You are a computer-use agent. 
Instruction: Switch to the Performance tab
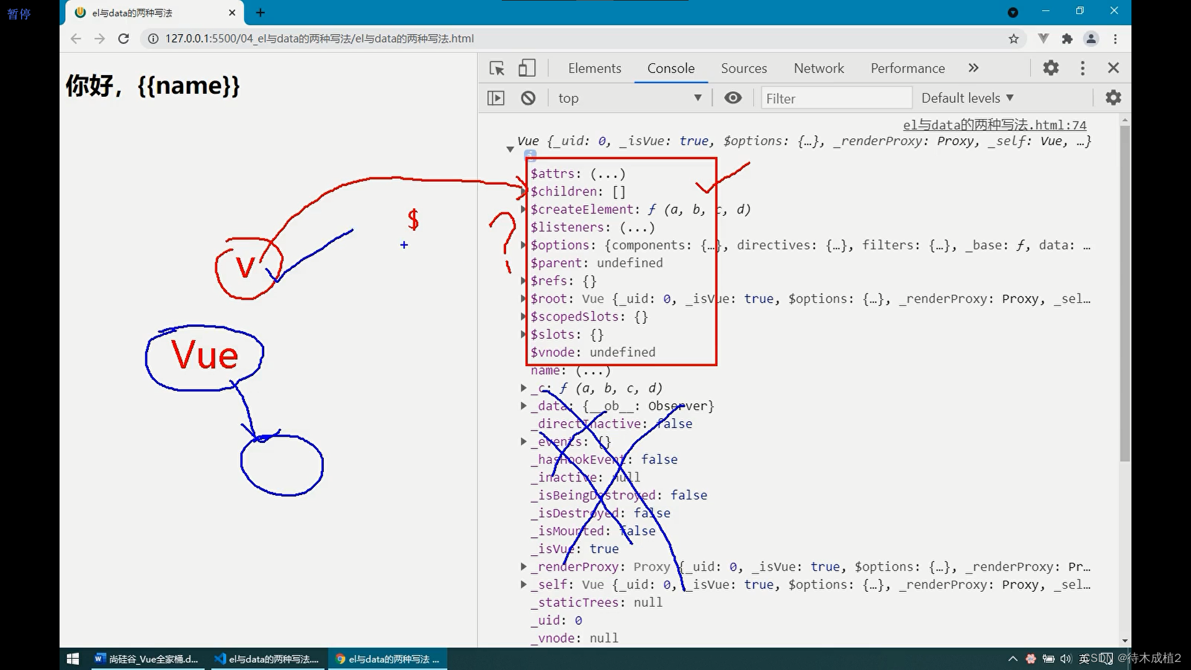(908, 68)
